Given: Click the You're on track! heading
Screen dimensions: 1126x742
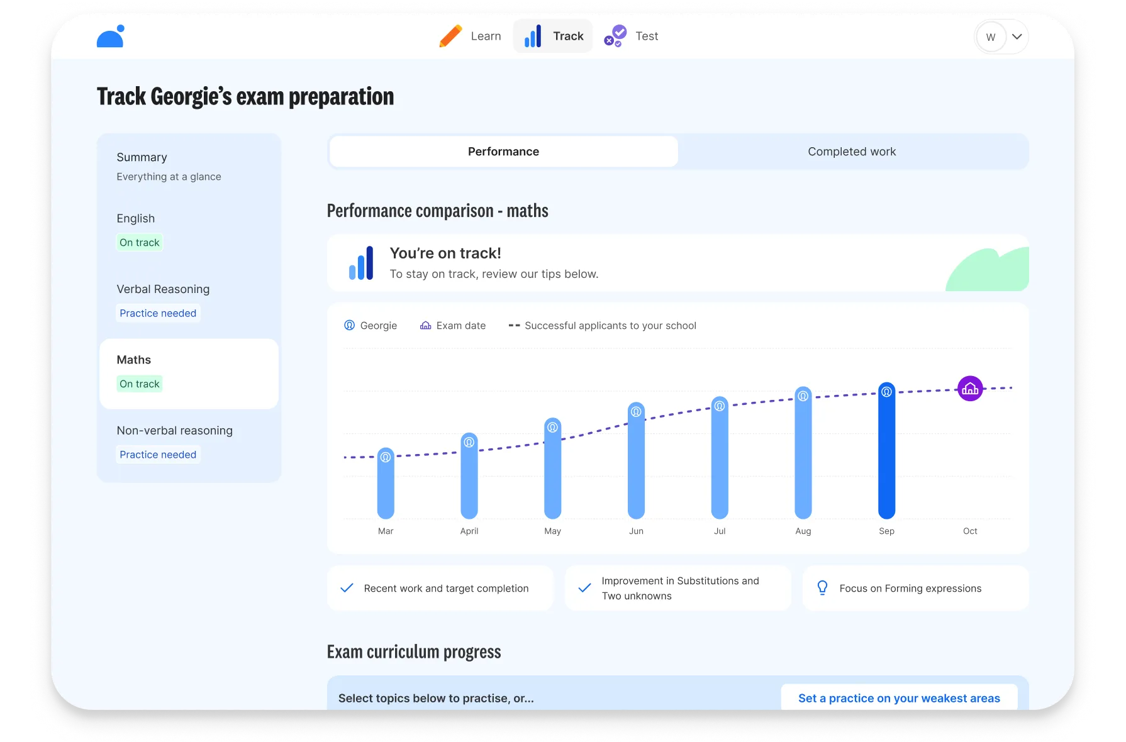Looking at the screenshot, I should [445, 253].
